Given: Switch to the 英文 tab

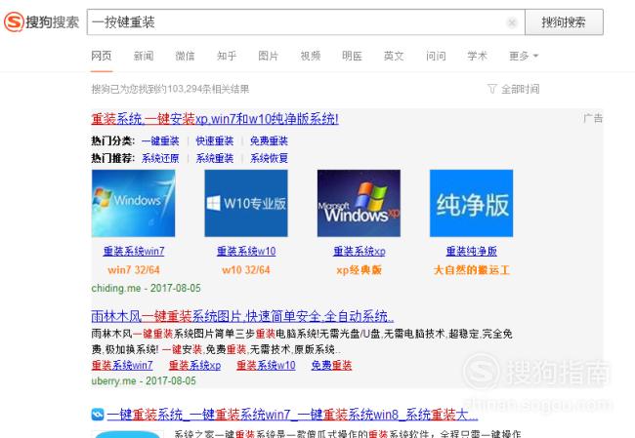Looking at the screenshot, I should point(394,56).
